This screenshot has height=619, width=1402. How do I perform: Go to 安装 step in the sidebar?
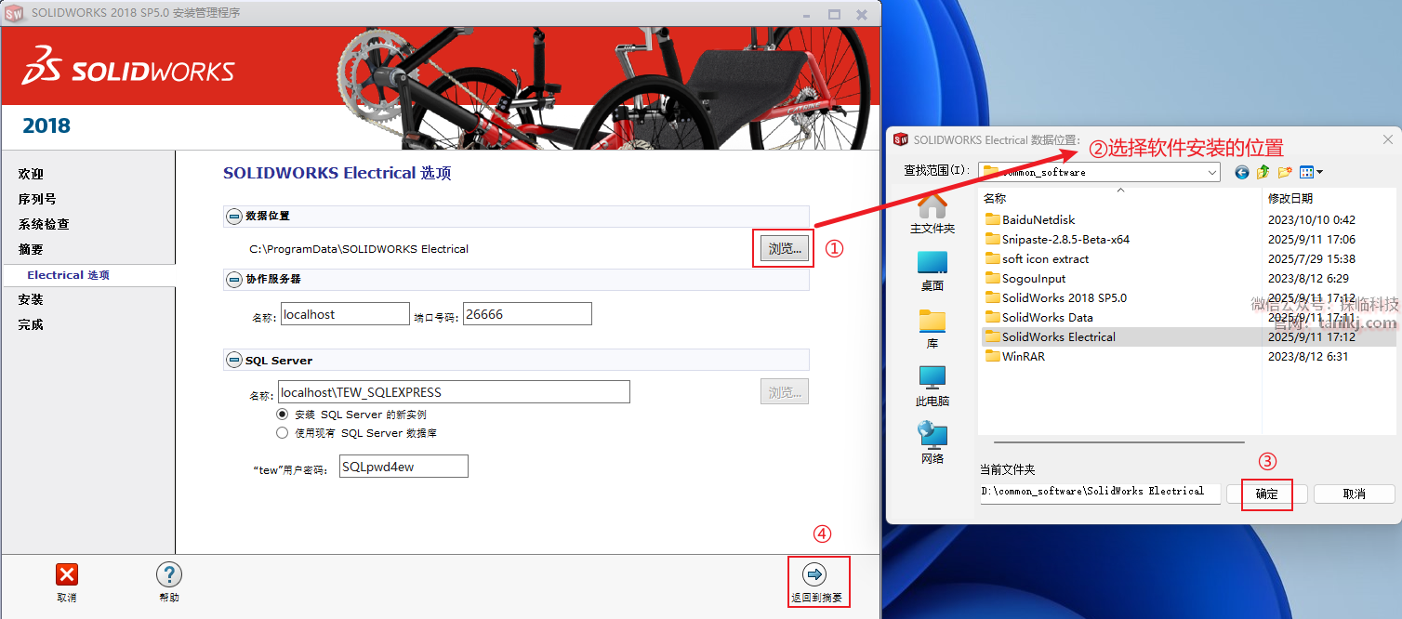pos(31,299)
